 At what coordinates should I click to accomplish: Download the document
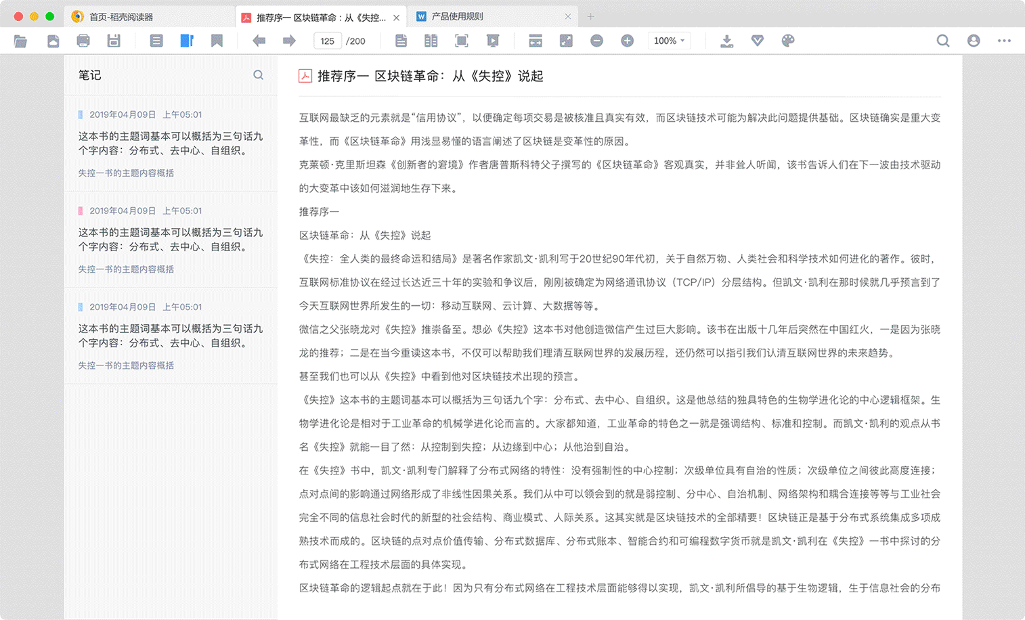pos(726,41)
